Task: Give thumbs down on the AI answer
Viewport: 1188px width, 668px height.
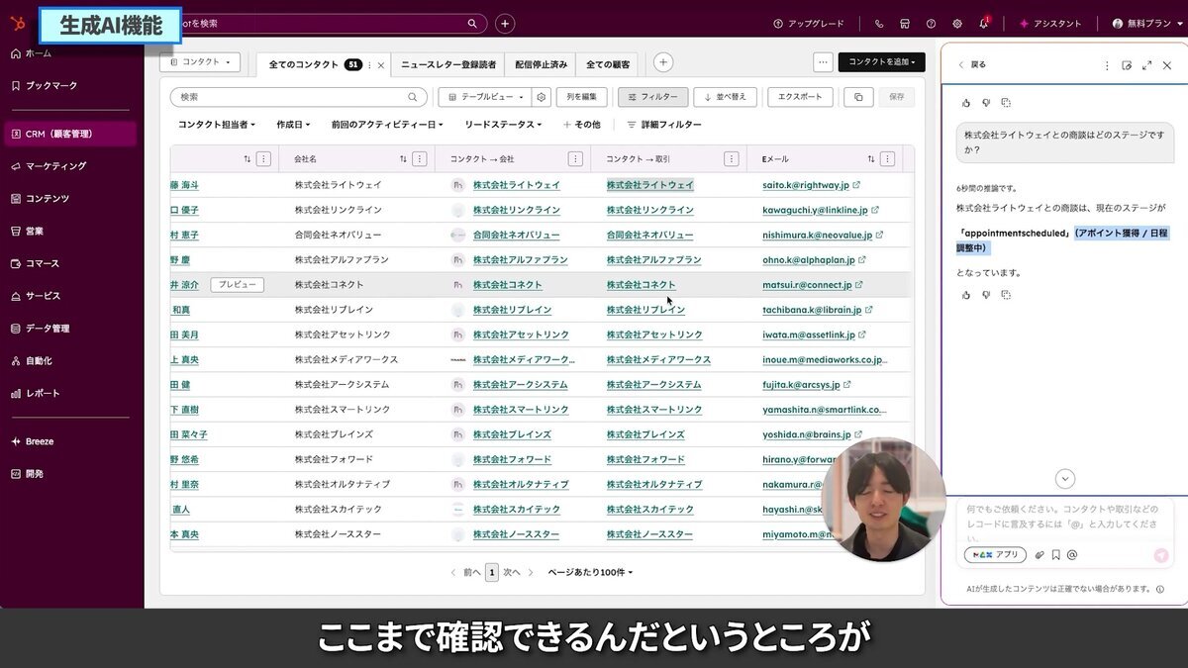Action: [985, 295]
